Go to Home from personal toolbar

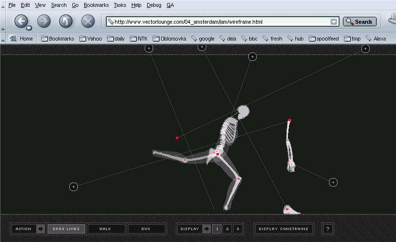tap(21, 39)
